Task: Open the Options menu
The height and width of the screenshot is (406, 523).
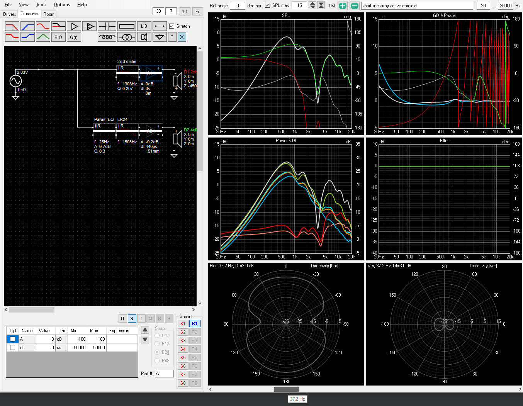Action: 62,5
